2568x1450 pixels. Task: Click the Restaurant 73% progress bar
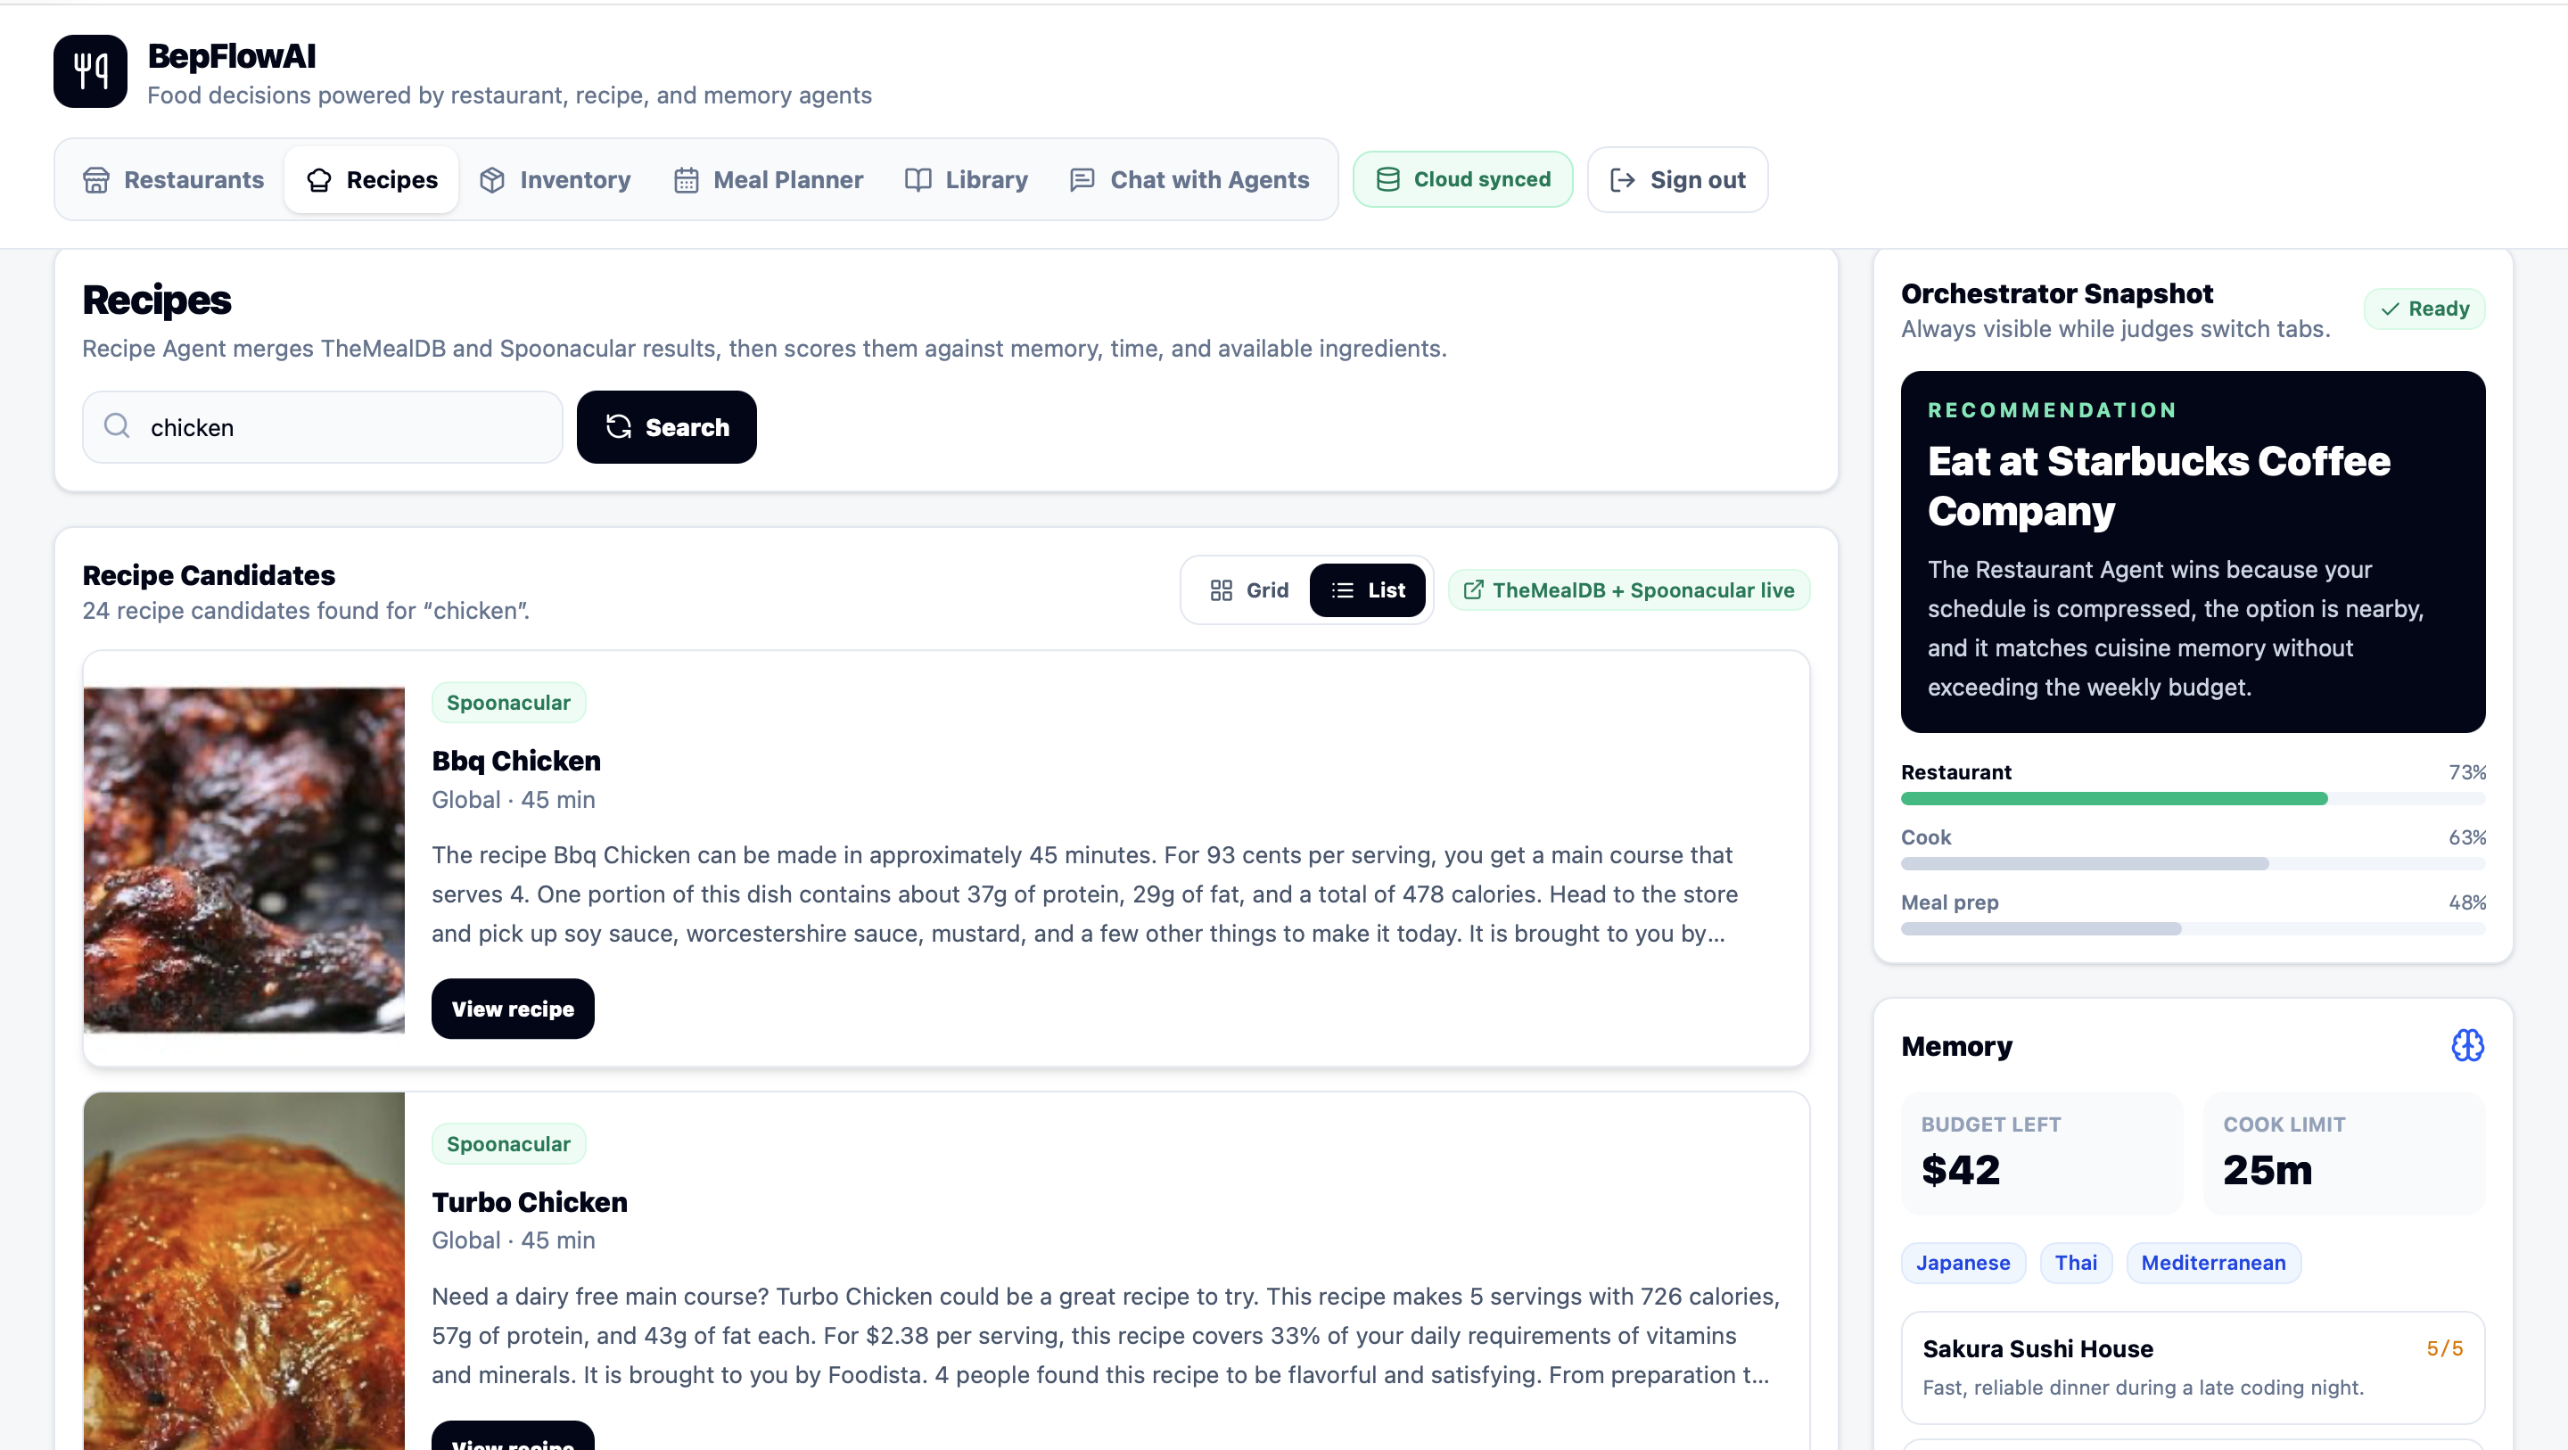pyautogui.click(x=2193, y=799)
